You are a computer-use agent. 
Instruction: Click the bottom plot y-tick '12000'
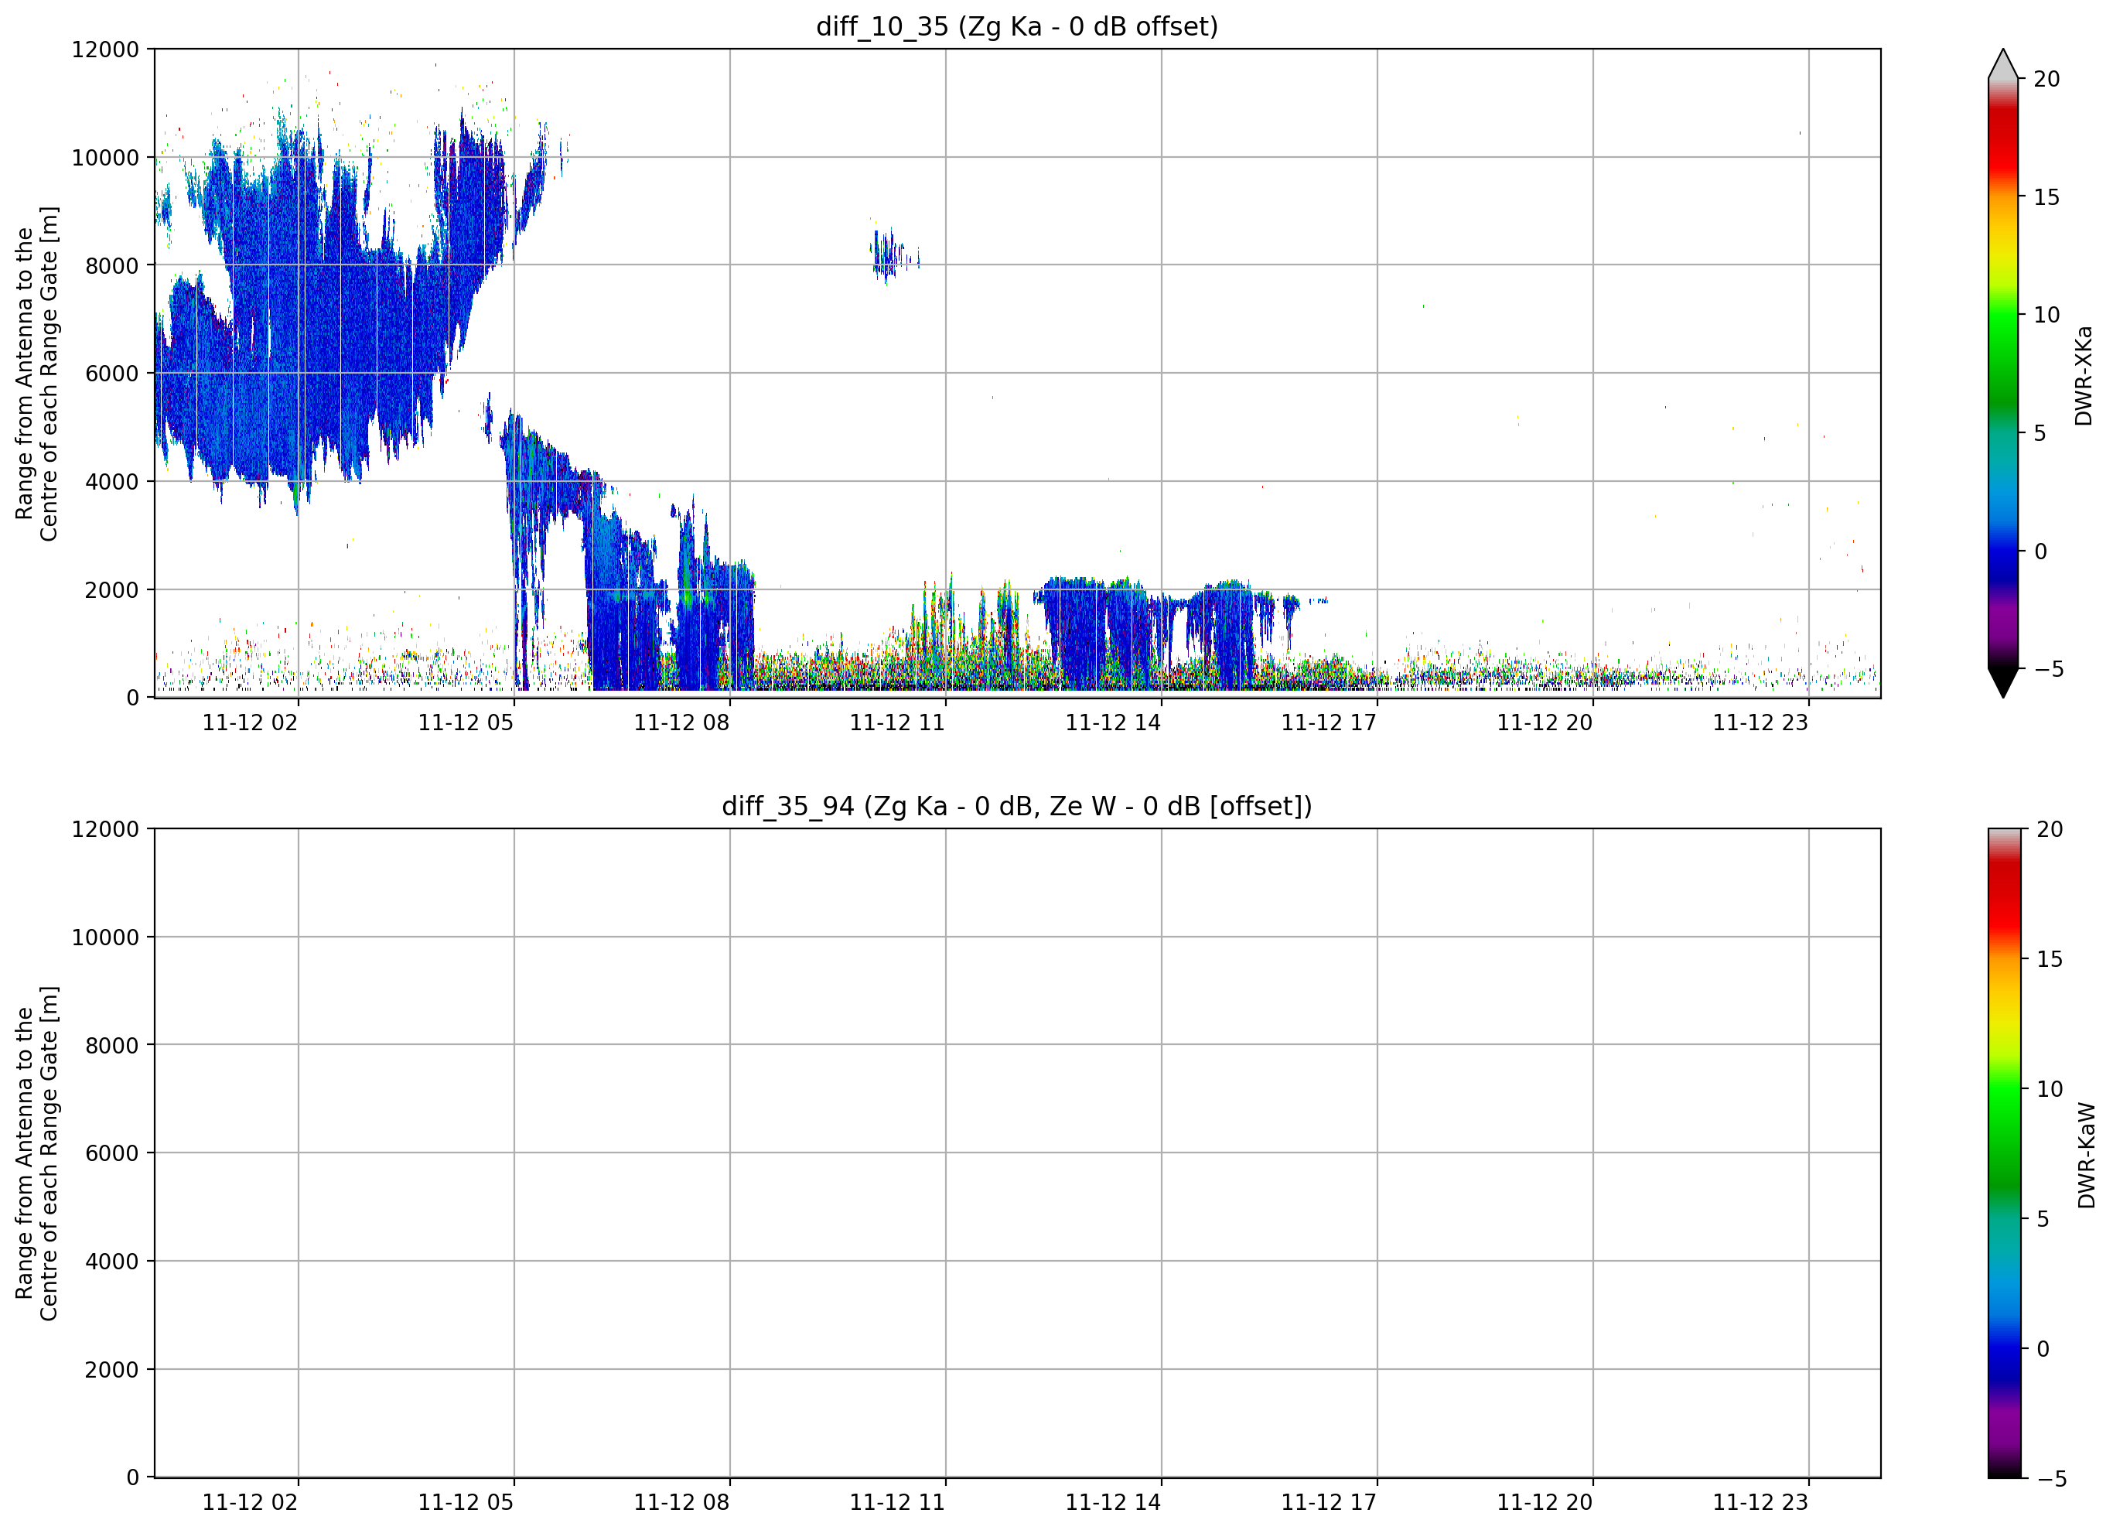tap(105, 829)
